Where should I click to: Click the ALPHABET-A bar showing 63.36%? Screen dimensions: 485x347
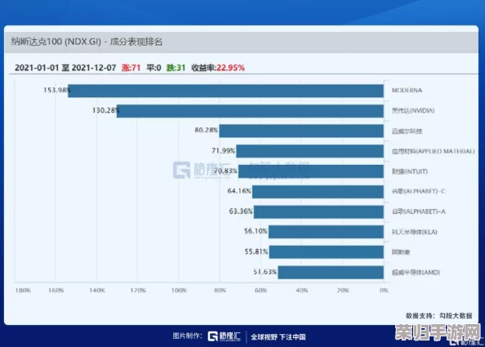click(x=319, y=211)
